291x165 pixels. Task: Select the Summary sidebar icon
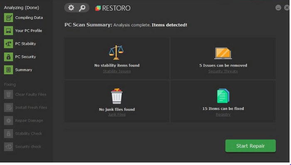coord(9,70)
